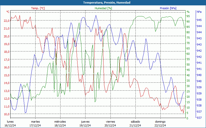Select the blue "Presión [hPa]" legend label

168,8
